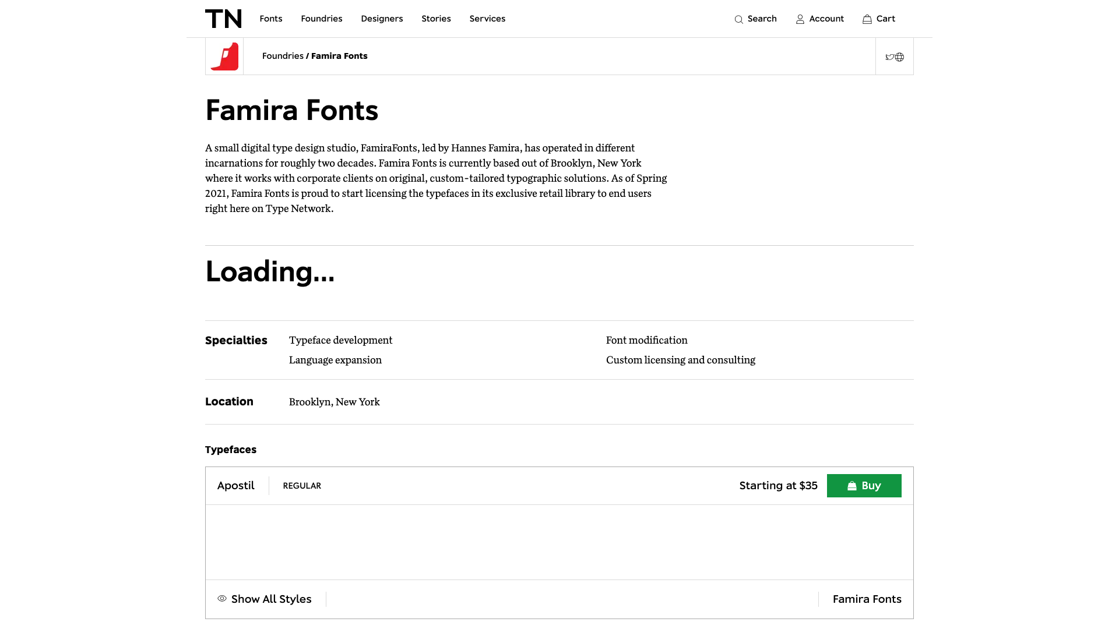Click the Cart link in the header
This screenshot has width=1119, height=629.
(x=879, y=19)
